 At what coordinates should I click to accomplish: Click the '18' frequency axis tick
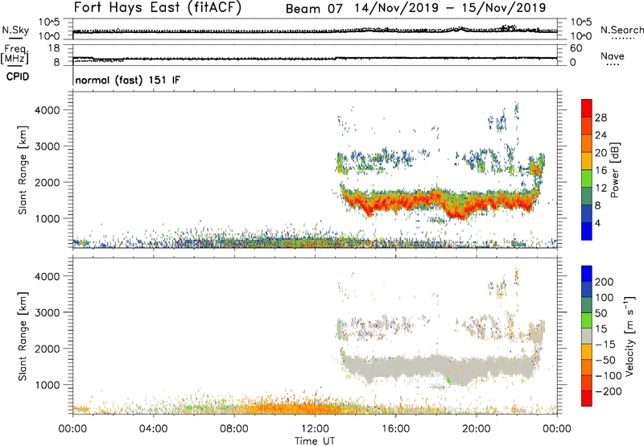click(53, 48)
